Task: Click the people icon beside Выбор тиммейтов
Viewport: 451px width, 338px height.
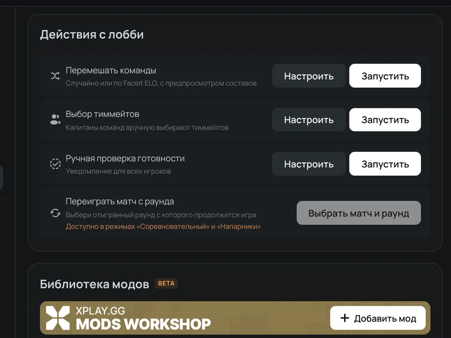Action: point(55,119)
